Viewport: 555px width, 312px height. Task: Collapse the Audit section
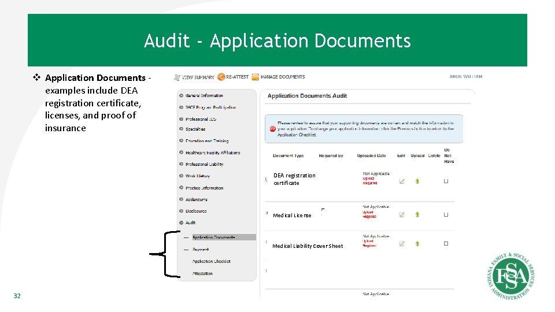click(181, 222)
